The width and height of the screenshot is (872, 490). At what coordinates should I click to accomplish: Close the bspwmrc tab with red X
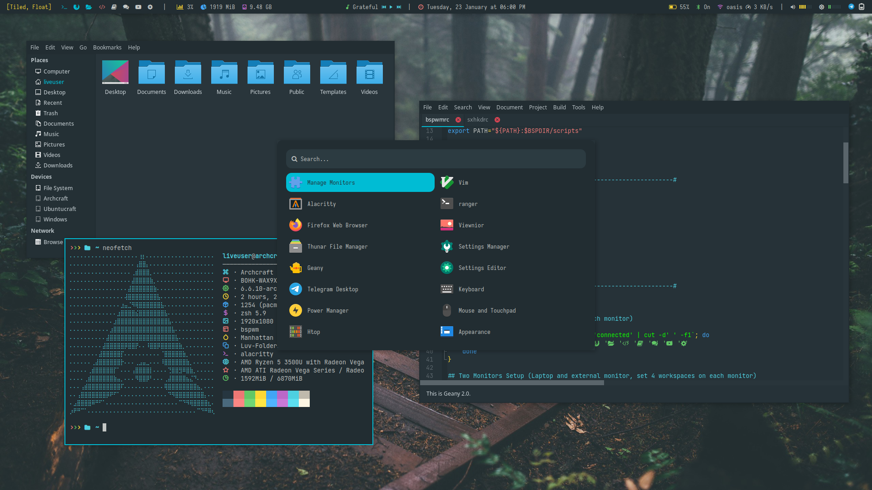pyautogui.click(x=458, y=120)
